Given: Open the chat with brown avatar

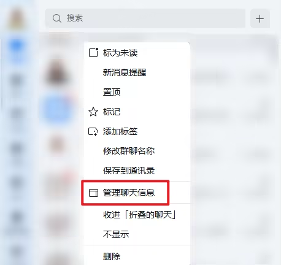Looking at the screenshot, I should [x=57, y=73].
